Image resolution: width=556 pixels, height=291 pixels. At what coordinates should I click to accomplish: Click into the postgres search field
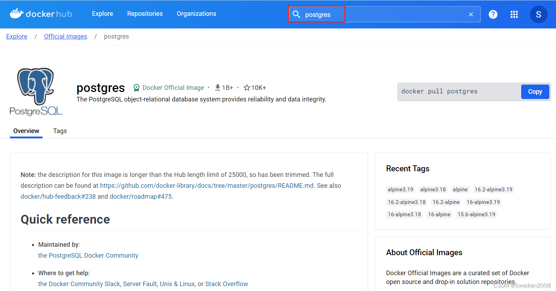pos(387,14)
